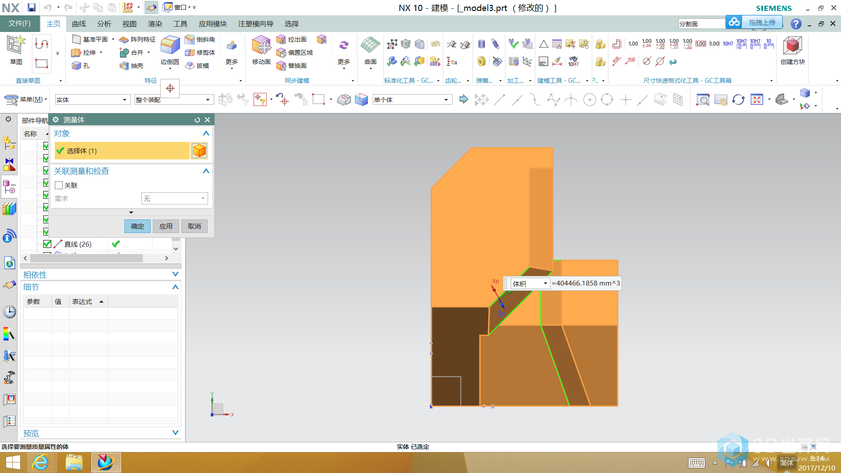The height and width of the screenshot is (473, 841).
Task: Expand the 相依性 panel
Action: pyautogui.click(x=175, y=275)
